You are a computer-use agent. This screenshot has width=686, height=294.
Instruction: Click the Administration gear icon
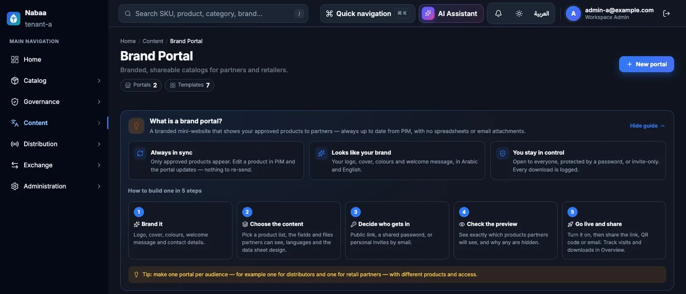tap(15, 186)
